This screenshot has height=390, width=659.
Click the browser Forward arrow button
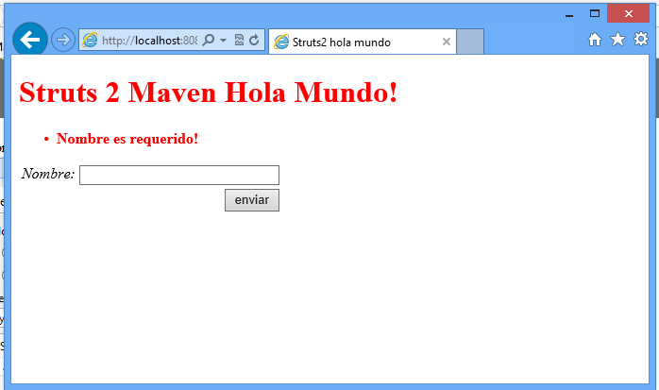pos(63,41)
